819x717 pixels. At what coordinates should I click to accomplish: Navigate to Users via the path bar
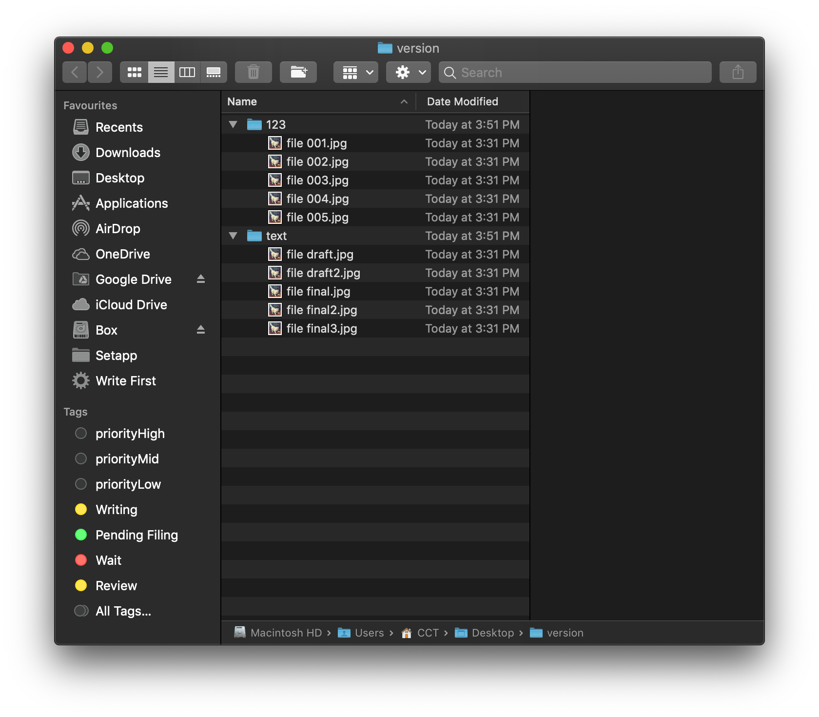[x=368, y=633]
